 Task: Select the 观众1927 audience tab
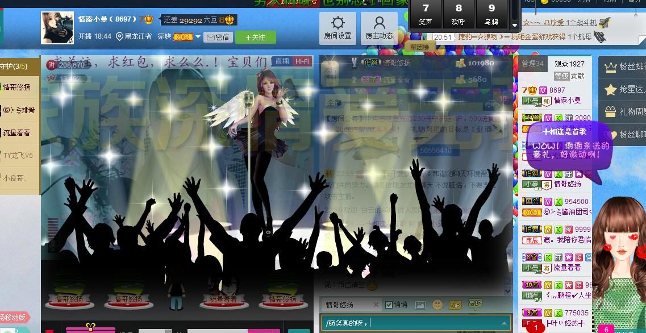569,64
